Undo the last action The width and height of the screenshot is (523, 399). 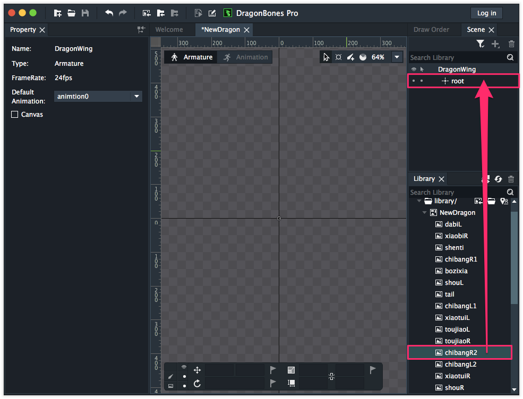coord(109,13)
